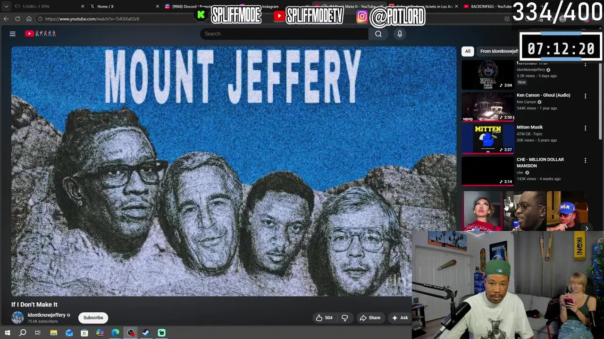Open OBS Studio from taskbar
This screenshot has width=604, height=339.
(x=131, y=333)
